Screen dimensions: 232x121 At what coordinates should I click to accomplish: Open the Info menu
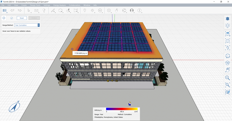click(x=95, y=5)
